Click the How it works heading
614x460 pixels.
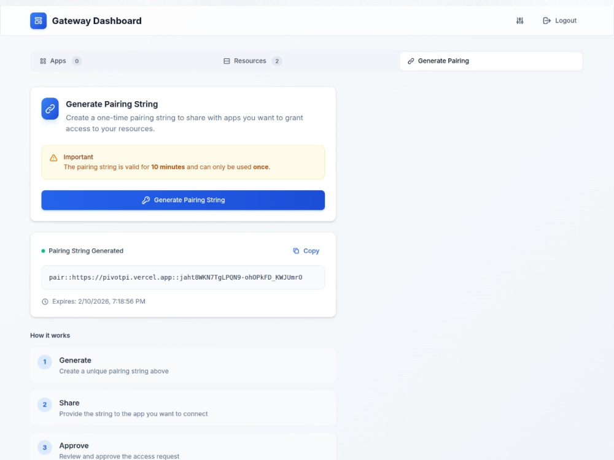(x=50, y=335)
